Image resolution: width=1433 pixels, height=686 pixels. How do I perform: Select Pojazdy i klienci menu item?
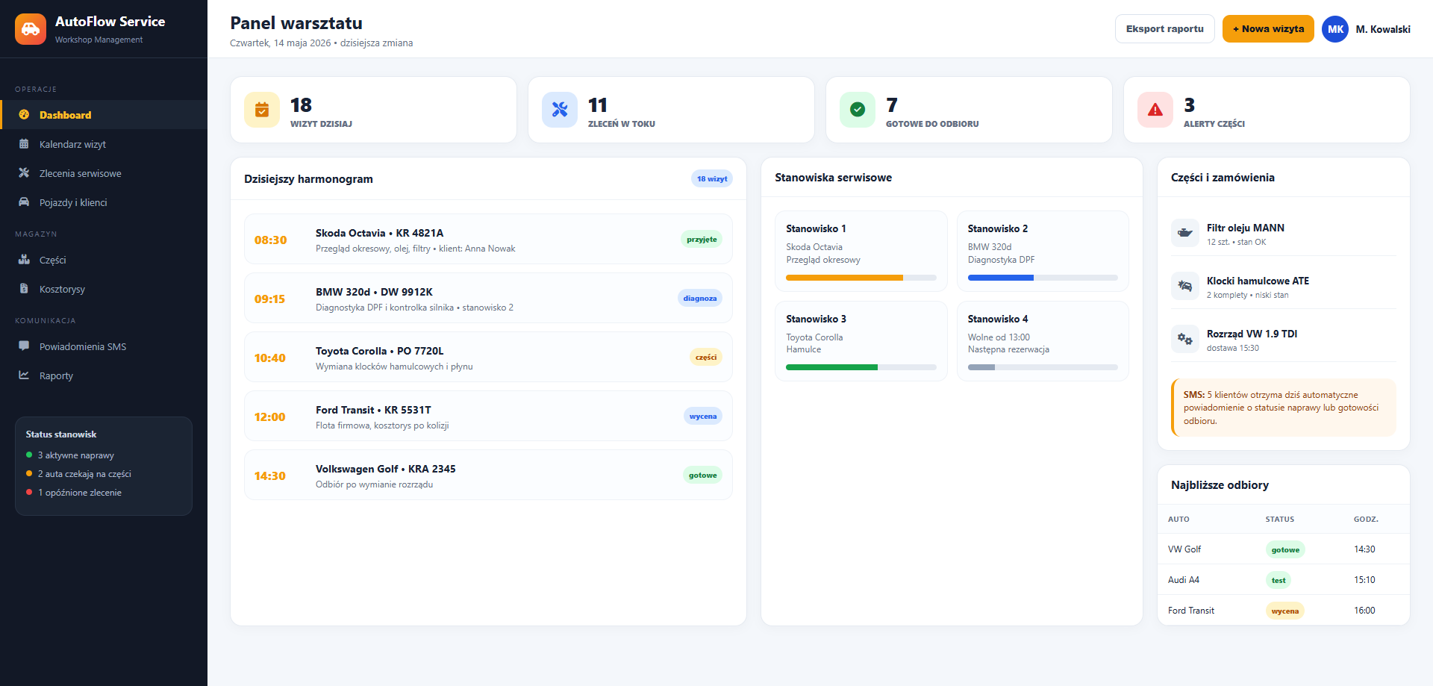pyautogui.click(x=104, y=202)
